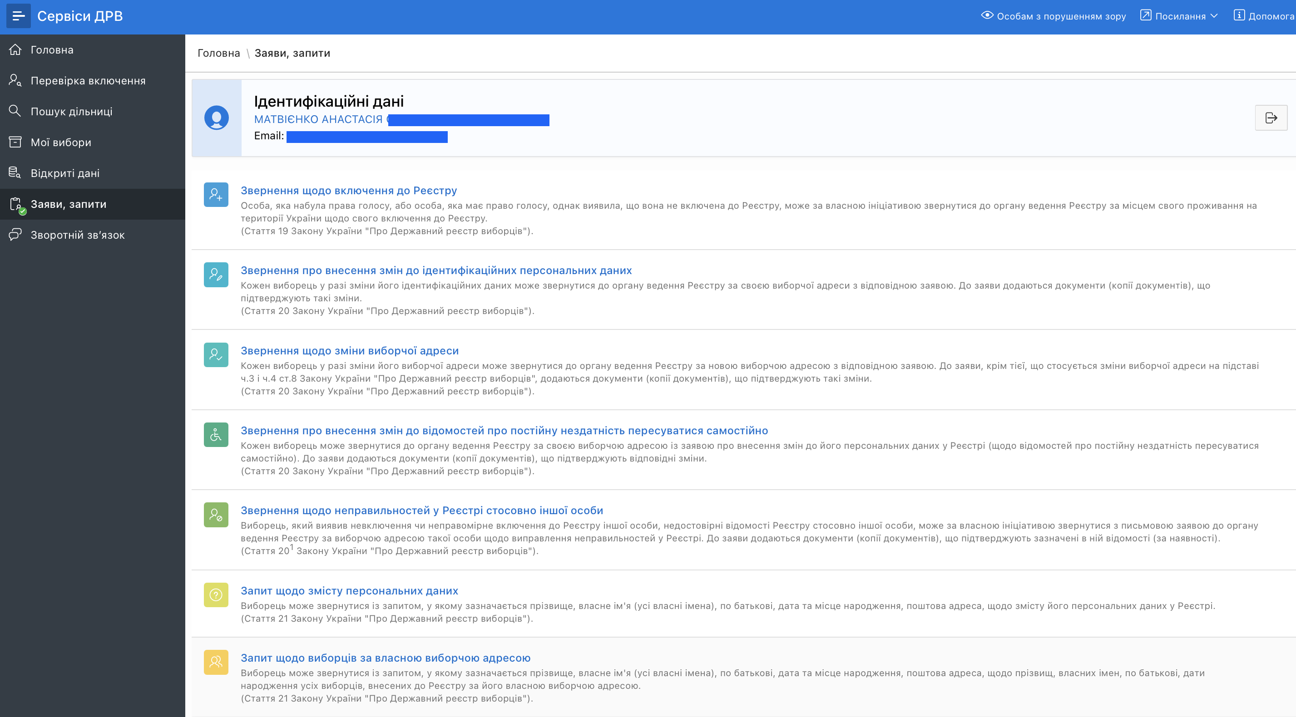Click the question mark personal data icon
Image resolution: width=1296 pixels, height=717 pixels.
(216, 595)
